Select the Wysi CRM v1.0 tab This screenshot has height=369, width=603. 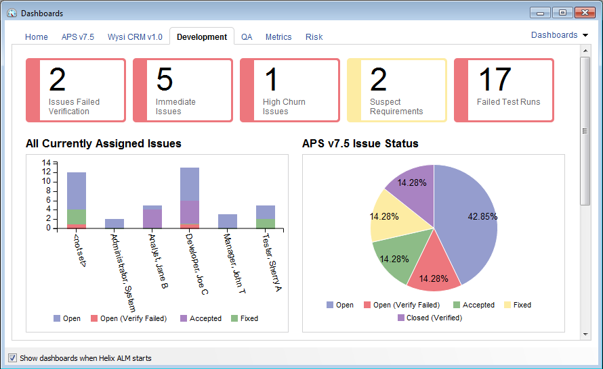tap(135, 37)
